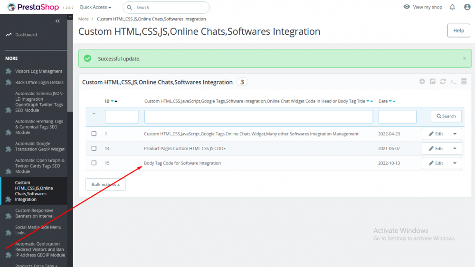Click the Help button
Viewport: 475px width, 267px height.
459,30
